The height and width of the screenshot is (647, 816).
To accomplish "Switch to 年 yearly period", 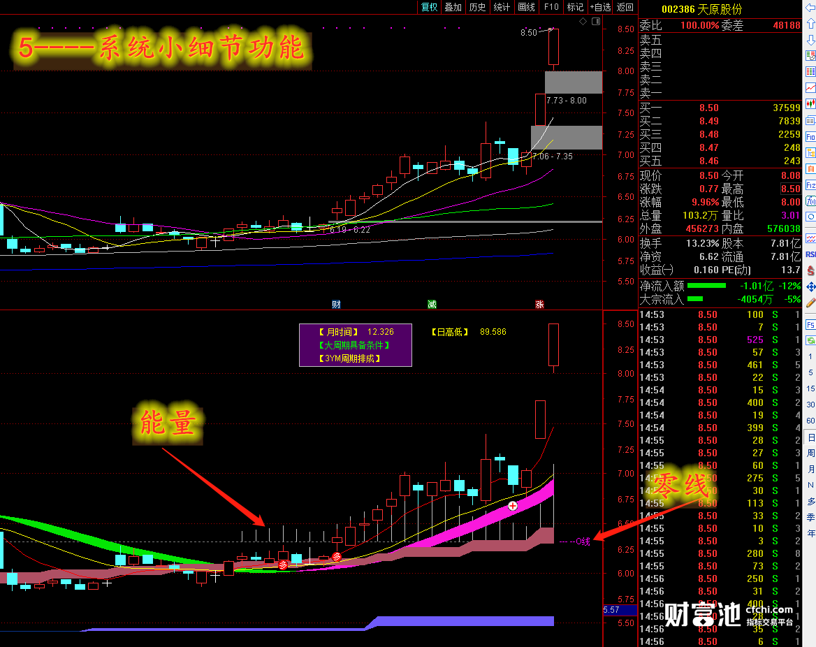I will point(810,534).
